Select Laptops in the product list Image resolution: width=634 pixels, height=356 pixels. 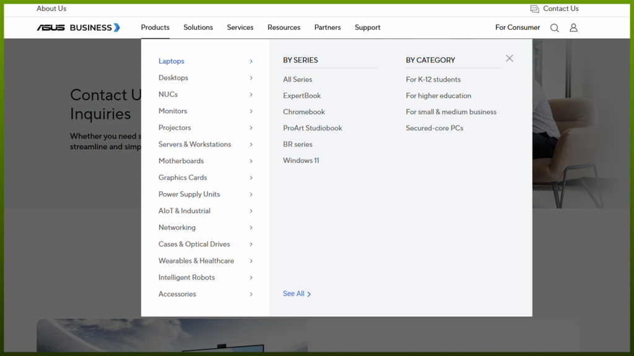[x=172, y=61]
